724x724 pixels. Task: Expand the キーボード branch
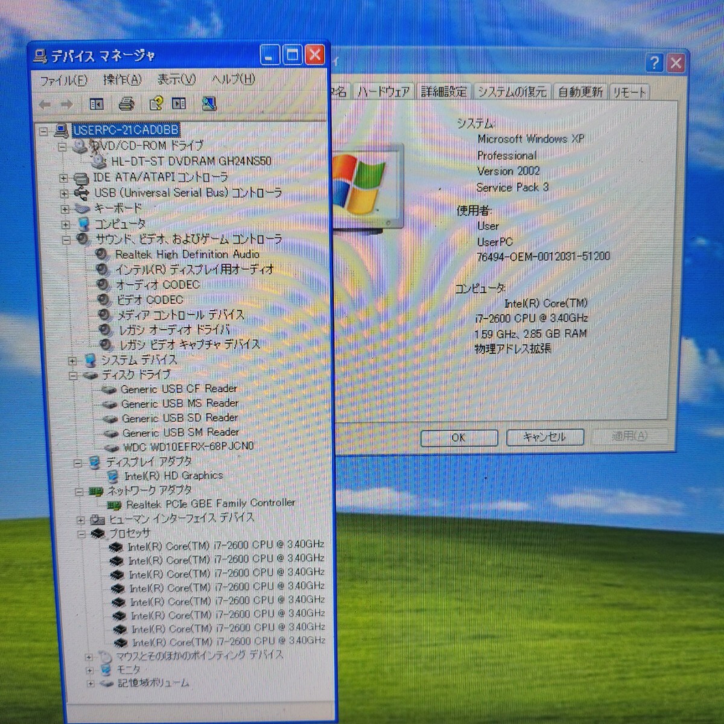click(x=65, y=209)
